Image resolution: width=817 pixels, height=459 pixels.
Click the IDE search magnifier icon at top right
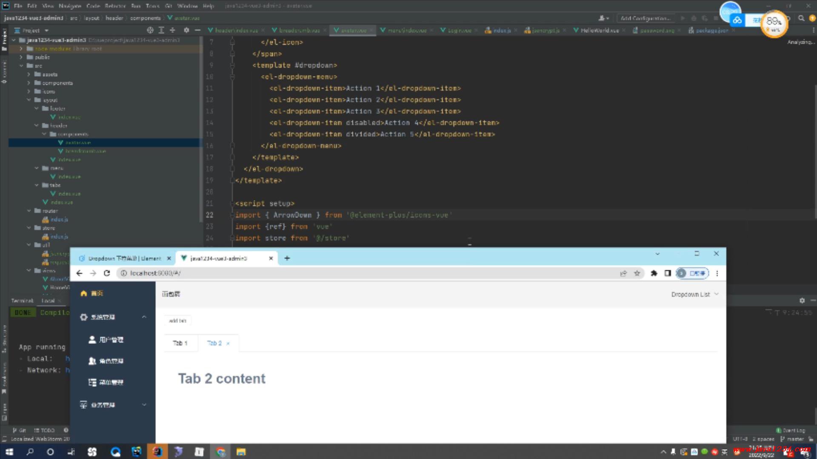pyautogui.click(x=801, y=18)
